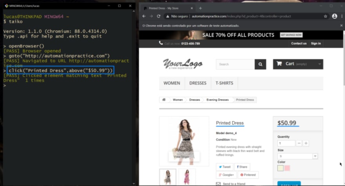Open the WOMEN menu tab
The width and height of the screenshot is (345, 186).
172,83
